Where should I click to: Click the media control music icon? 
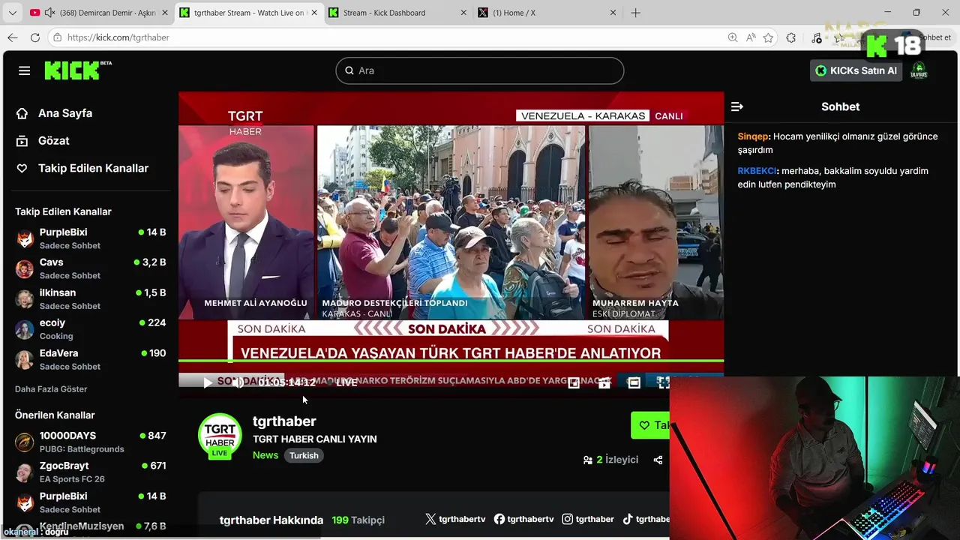[x=817, y=37]
